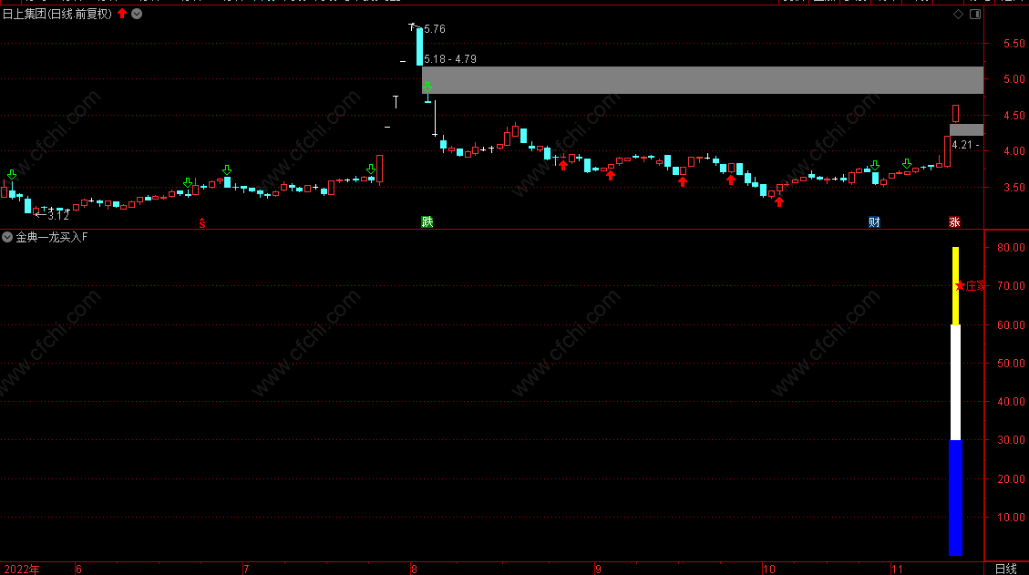Click the yellow segment of the indicator bar
1029x575 pixels.
(955, 286)
